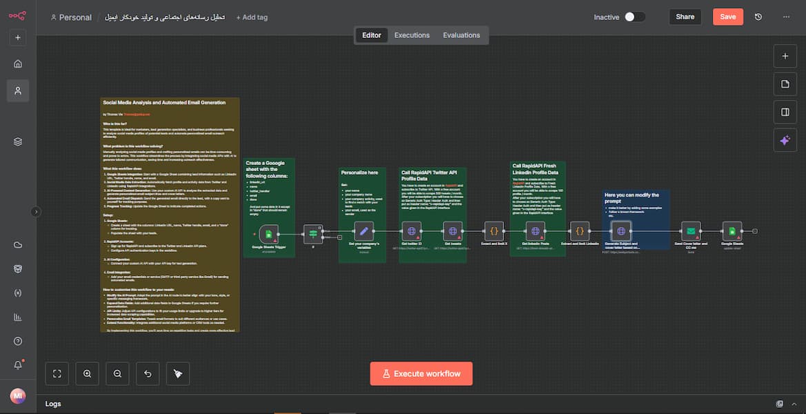The width and height of the screenshot is (806, 414).
Task: Fit workflow to view
Action: click(57, 373)
